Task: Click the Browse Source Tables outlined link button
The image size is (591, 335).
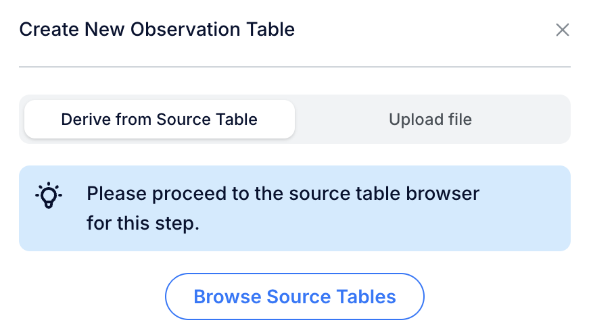Action: (294, 297)
